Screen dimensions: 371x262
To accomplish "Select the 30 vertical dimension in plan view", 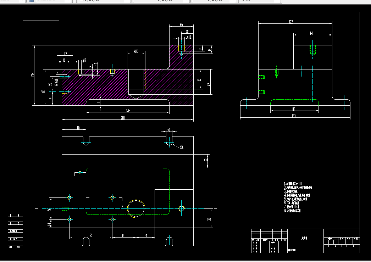I will coord(209,219).
